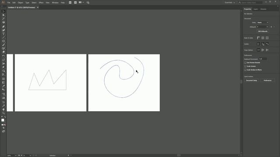
Task: Choose the Blend tool
Action: [3, 90]
